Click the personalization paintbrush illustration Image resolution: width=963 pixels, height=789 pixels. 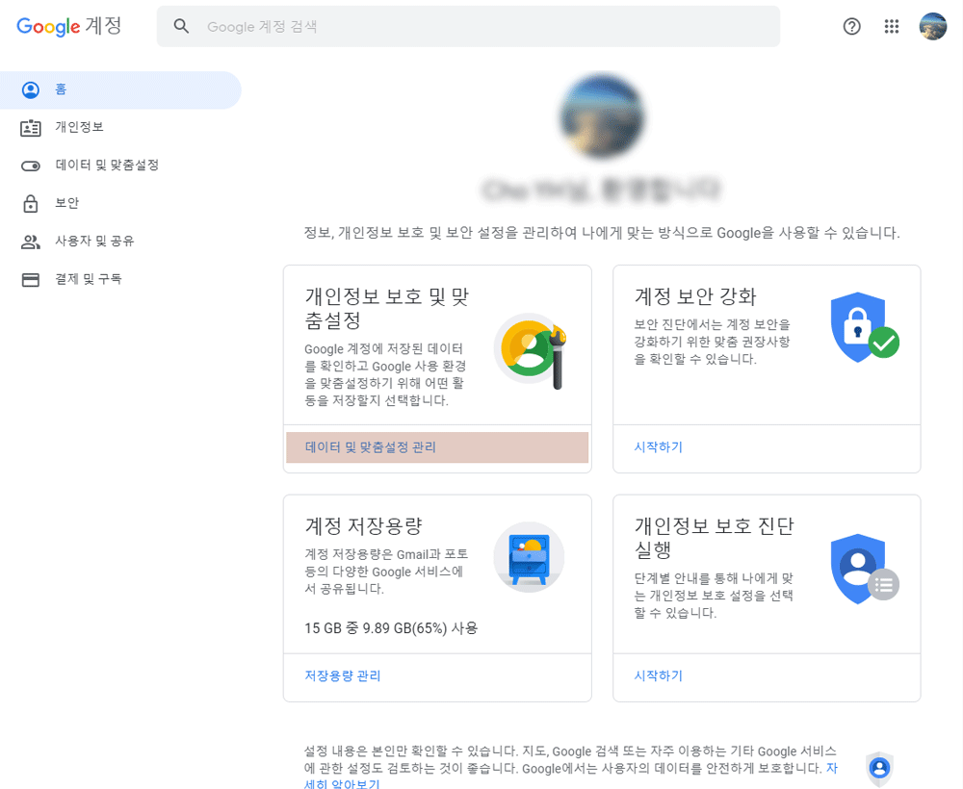pos(530,349)
